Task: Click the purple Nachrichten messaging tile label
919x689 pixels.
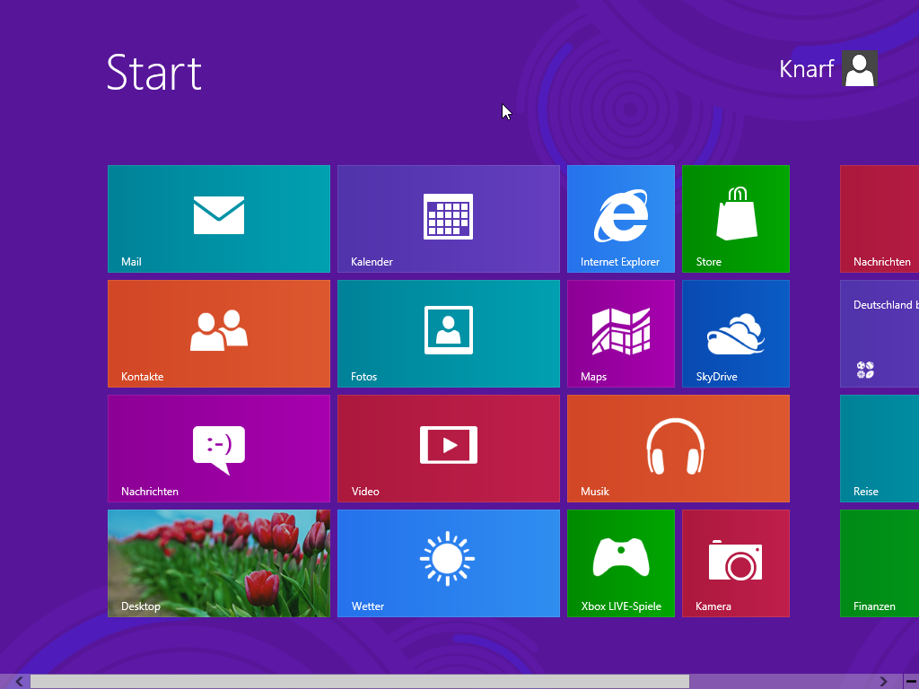Action: (x=150, y=492)
